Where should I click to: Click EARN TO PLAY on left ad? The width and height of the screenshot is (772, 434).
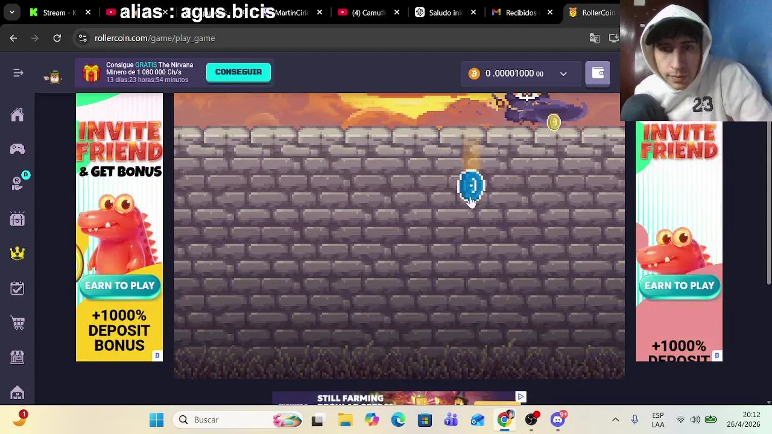coord(119,286)
